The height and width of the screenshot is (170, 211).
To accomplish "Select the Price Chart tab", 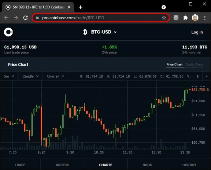I will coord(174,65).
